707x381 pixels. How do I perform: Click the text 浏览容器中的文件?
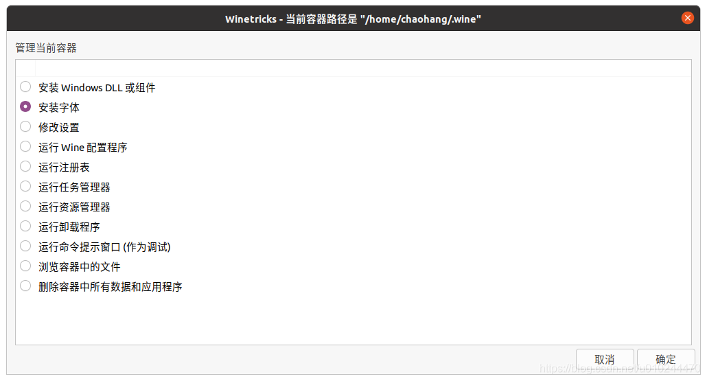(x=80, y=267)
